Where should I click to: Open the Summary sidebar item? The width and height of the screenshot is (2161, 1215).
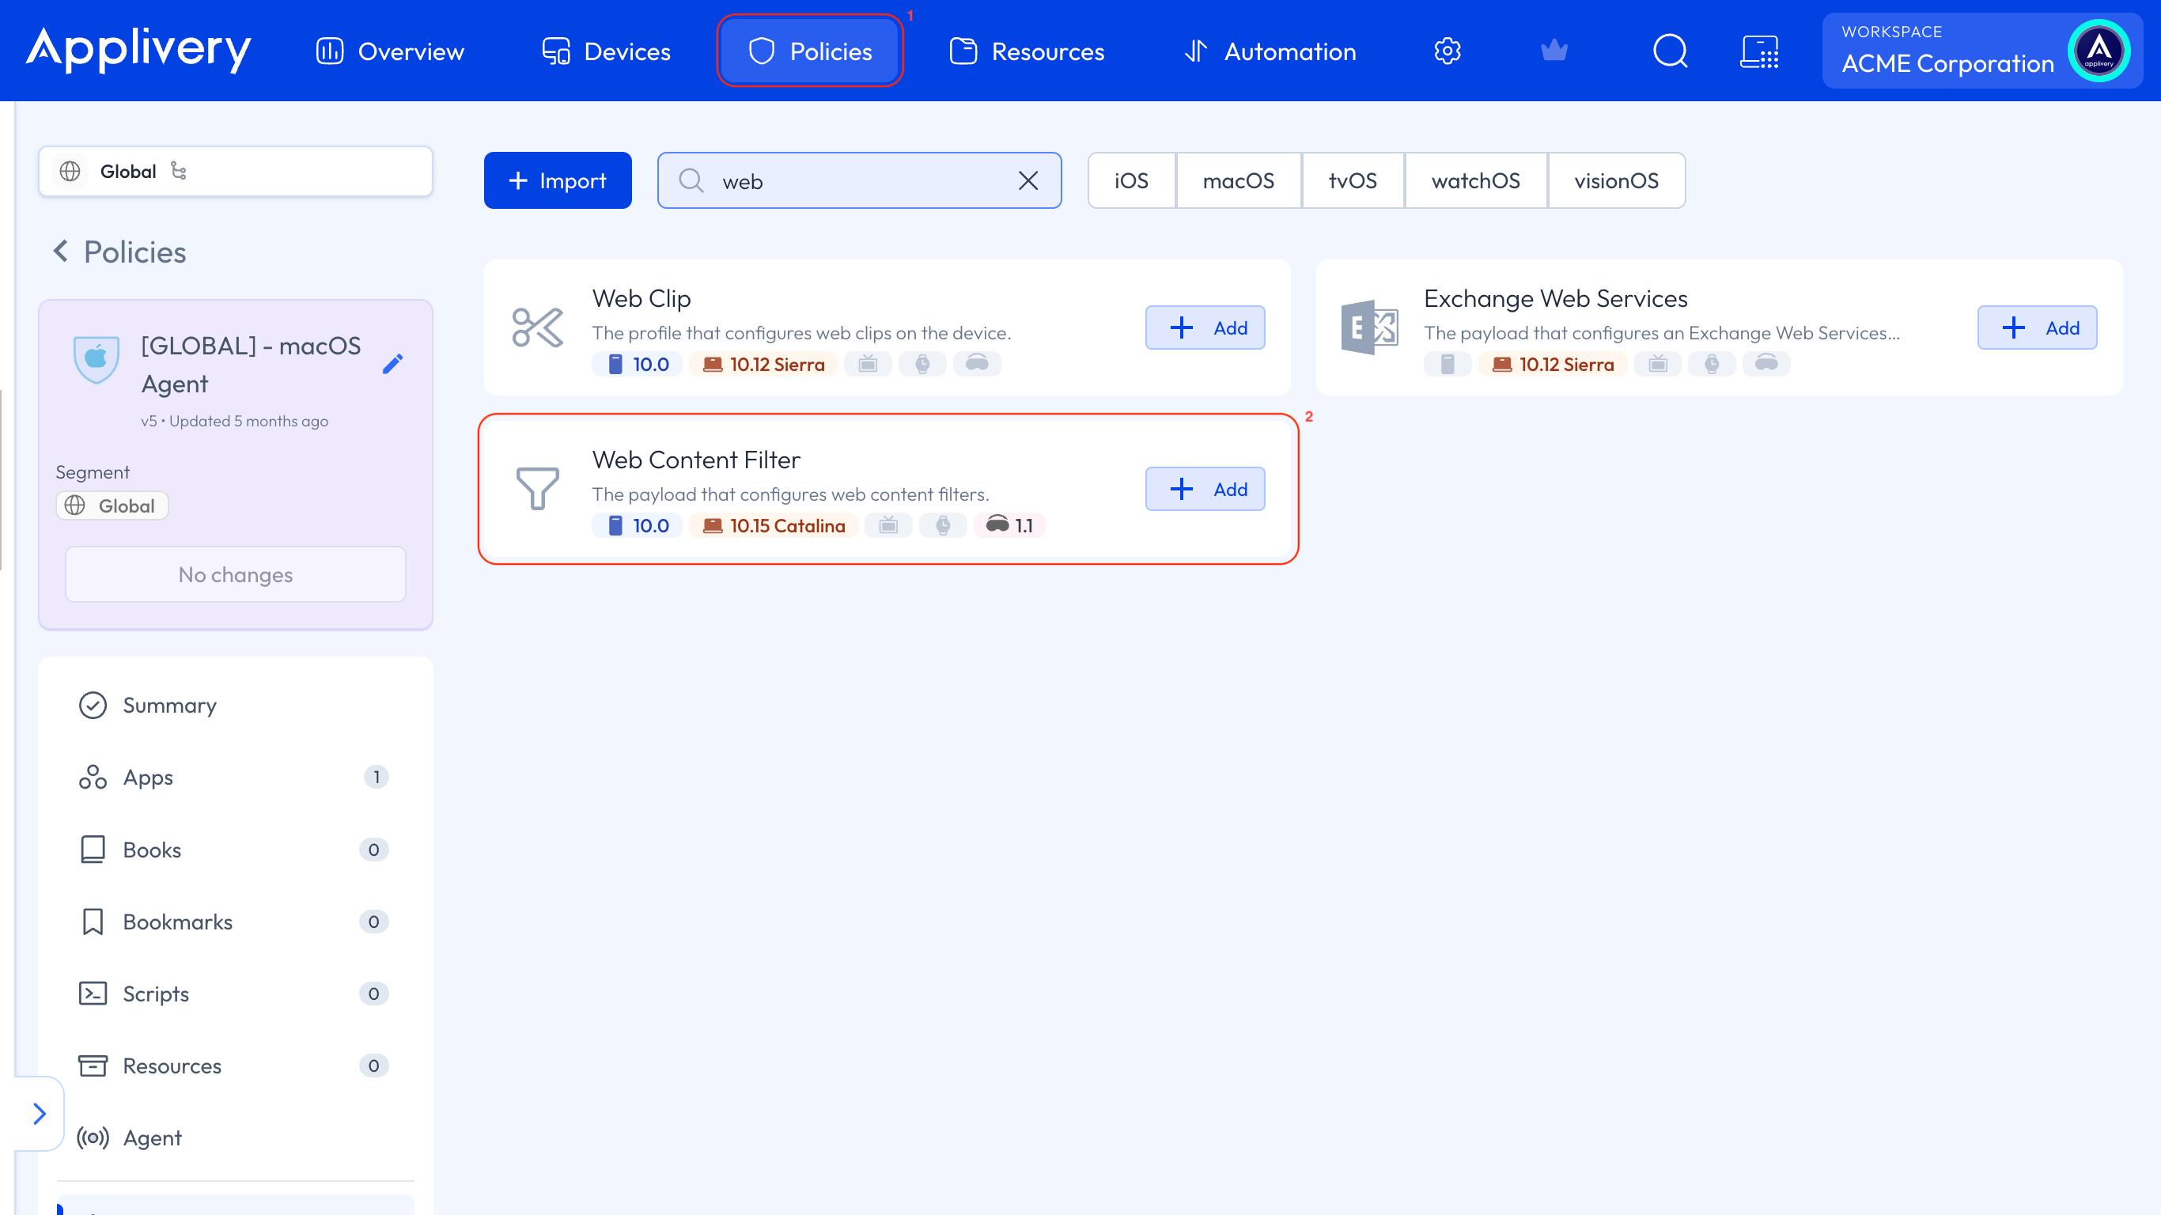pyautogui.click(x=236, y=706)
